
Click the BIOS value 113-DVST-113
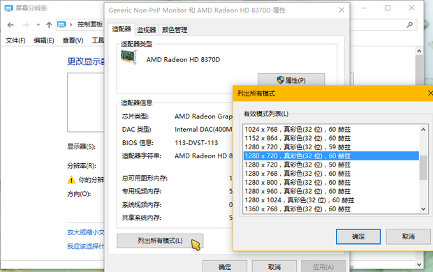[196, 142]
